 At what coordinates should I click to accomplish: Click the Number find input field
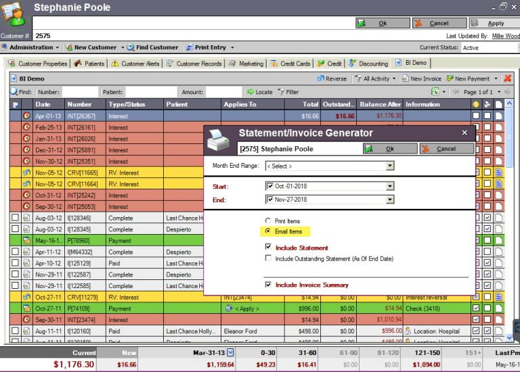pos(80,92)
